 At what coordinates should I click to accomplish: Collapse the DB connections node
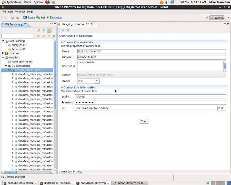pos(6,66)
